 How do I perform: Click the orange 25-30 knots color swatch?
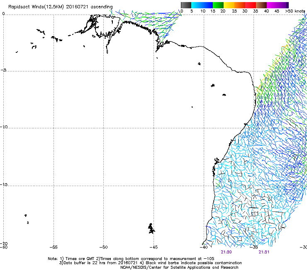coord(240,5)
